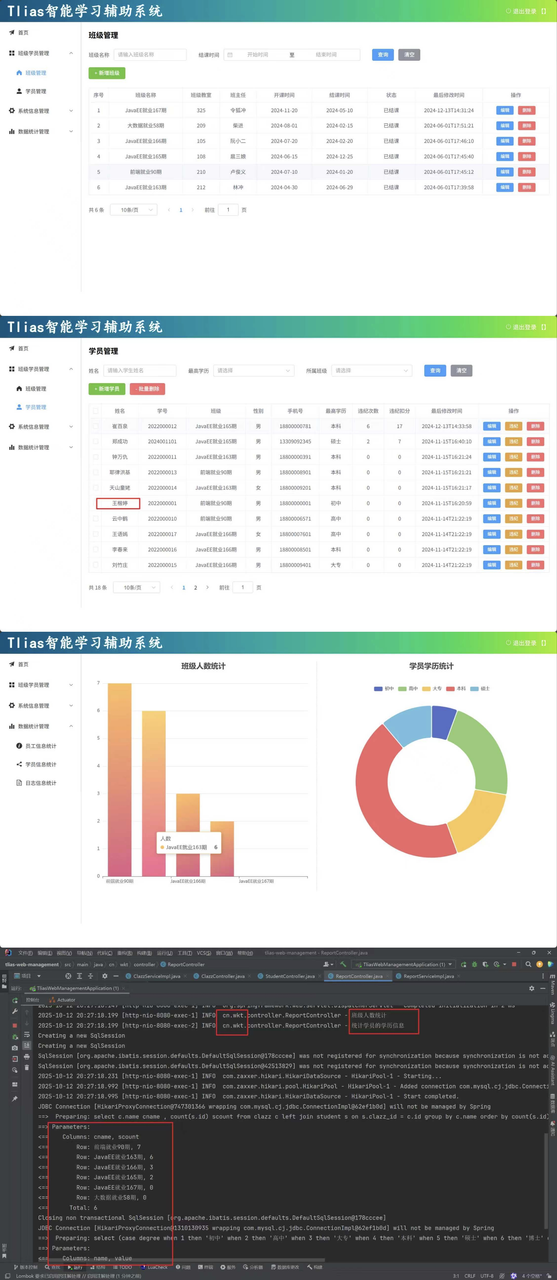The image size is (557, 1280).
Task: Click the rerun icon in run panel
Action: [x=15, y=1000]
